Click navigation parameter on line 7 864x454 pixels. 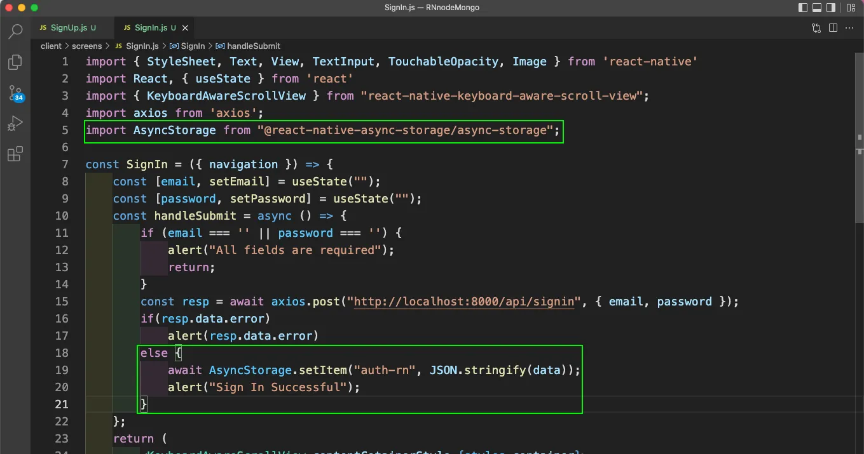243,164
